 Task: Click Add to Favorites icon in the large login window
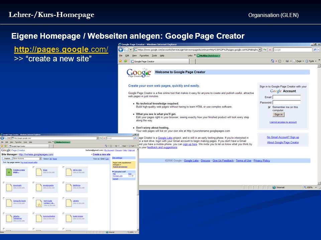click(x=125, y=61)
